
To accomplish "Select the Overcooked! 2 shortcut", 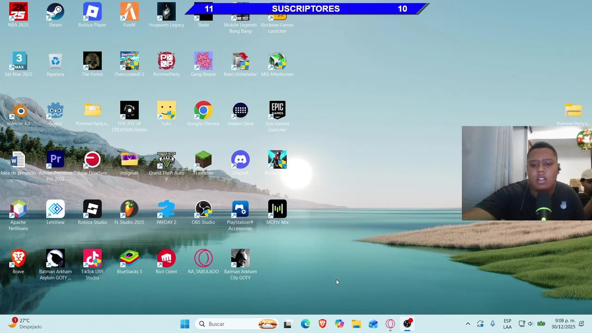I will click(129, 61).
